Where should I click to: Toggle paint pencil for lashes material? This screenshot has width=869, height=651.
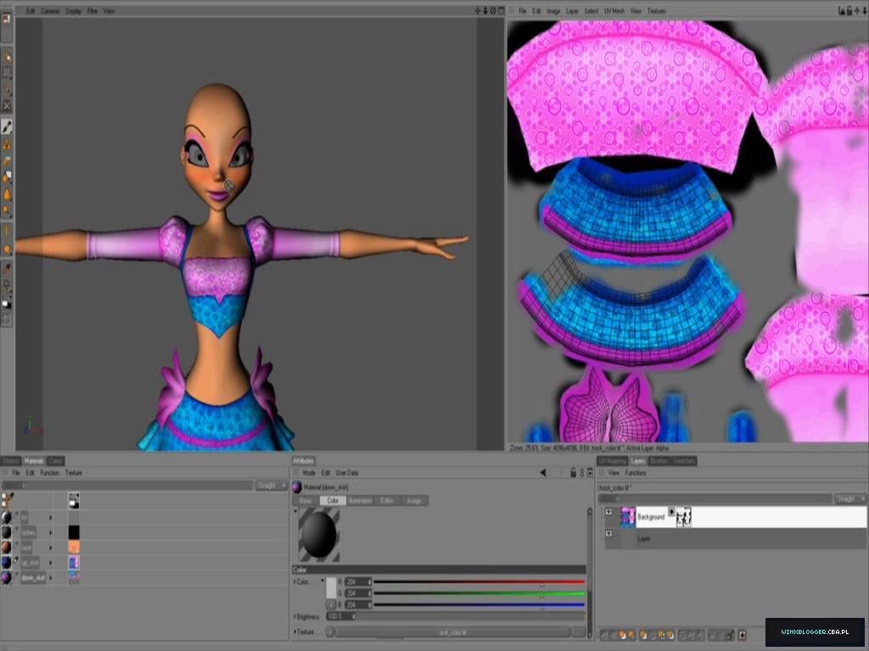[16, 530]
